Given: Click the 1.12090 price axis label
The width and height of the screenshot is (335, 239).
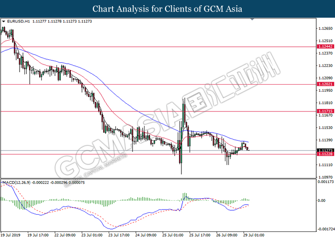Looking at the screenshot, I should pos(325,78).
